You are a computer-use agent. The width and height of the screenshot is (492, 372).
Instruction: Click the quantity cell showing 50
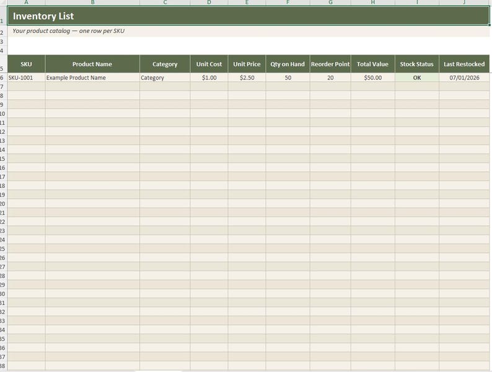pos(288,77)
